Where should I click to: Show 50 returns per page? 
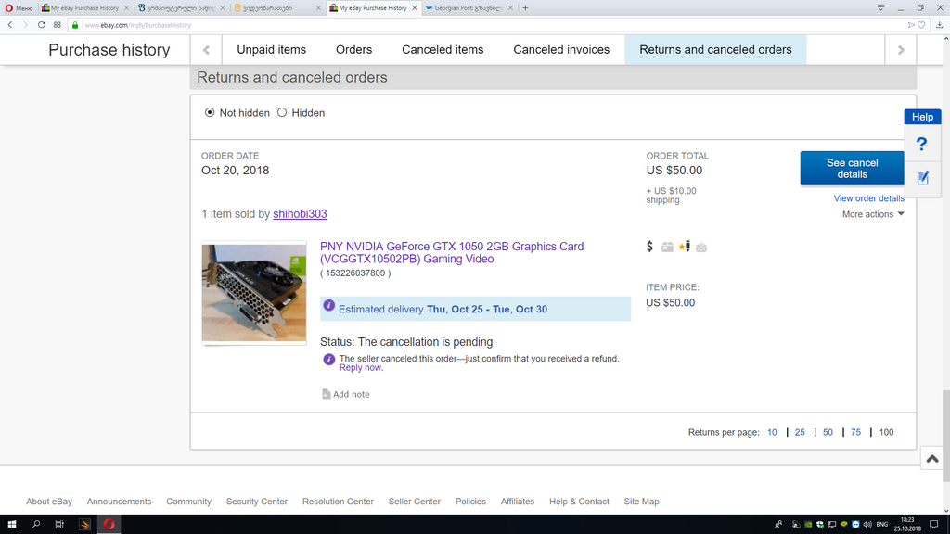tap(828, 432)
